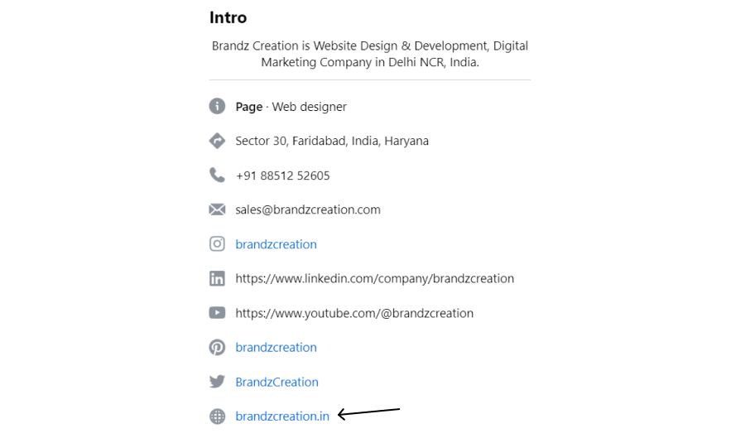Click the Twitter bird icon

tap(217, 382)
